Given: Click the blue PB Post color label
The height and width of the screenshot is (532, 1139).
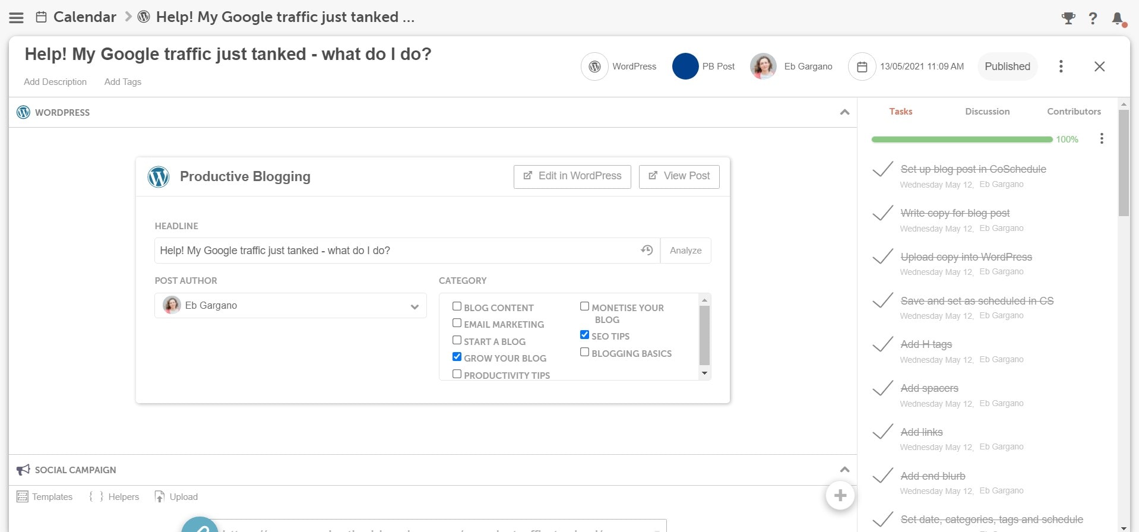Looking at the screenshot, I should pos(685,66).
